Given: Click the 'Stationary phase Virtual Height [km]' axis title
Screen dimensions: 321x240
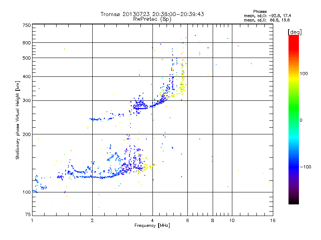Looking at the screenshot, I should 18,120.
